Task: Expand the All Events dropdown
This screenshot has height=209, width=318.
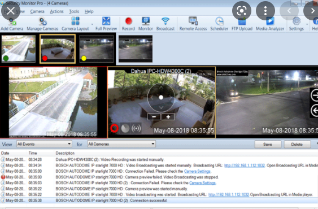Action: [x=44, y=144]
